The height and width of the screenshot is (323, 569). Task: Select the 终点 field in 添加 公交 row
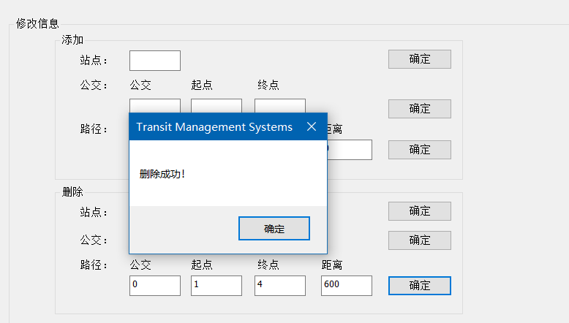[x=280, y=106]
